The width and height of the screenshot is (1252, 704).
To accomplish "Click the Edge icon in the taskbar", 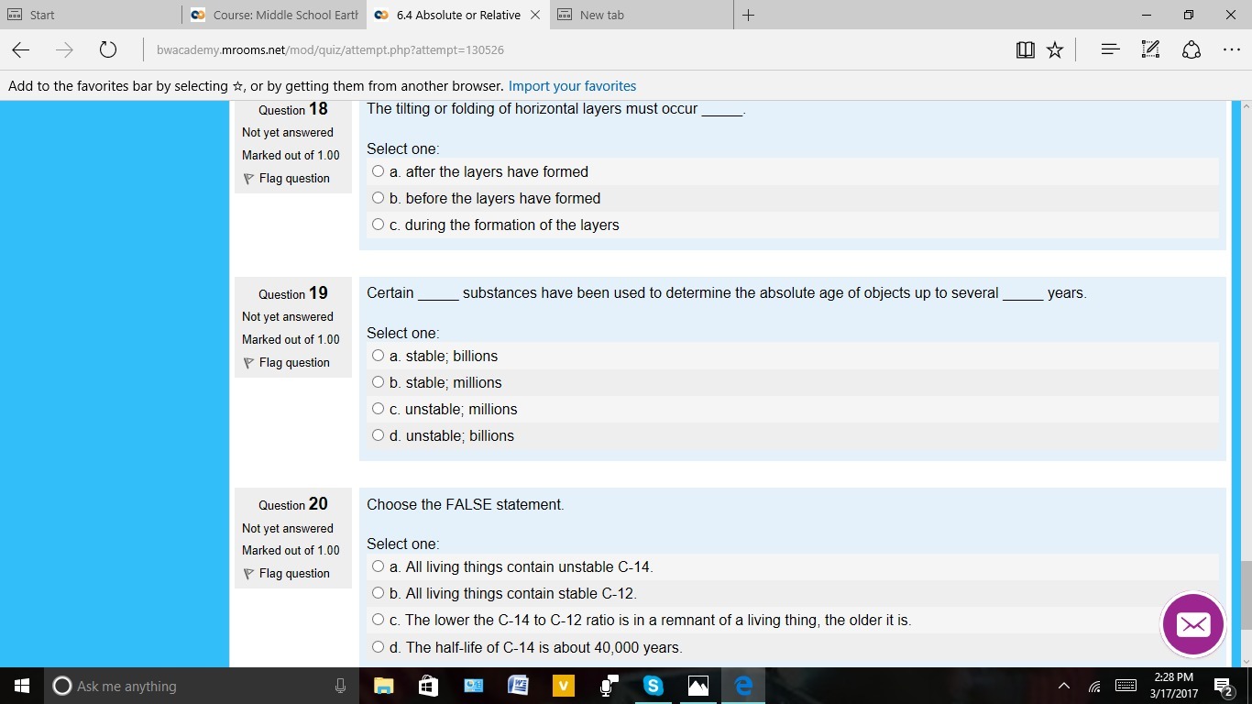I will (x=743, y=686).
